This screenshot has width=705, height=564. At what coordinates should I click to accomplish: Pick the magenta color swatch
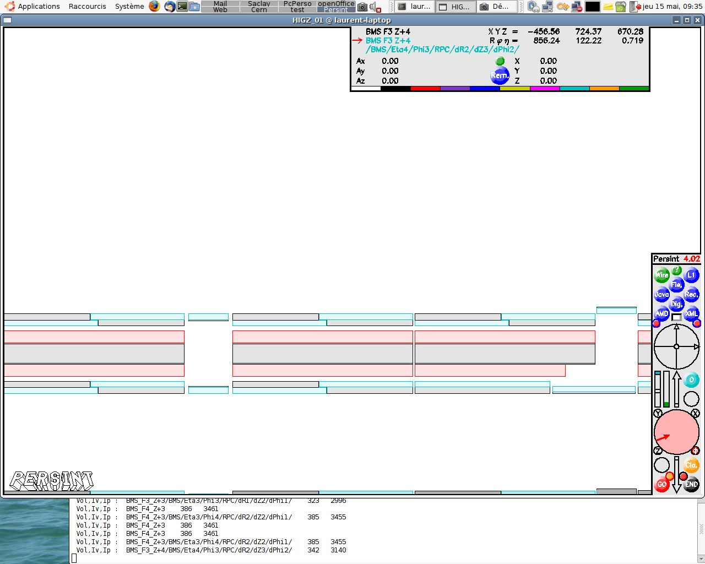pyautogui.click(x=544, y=88)
